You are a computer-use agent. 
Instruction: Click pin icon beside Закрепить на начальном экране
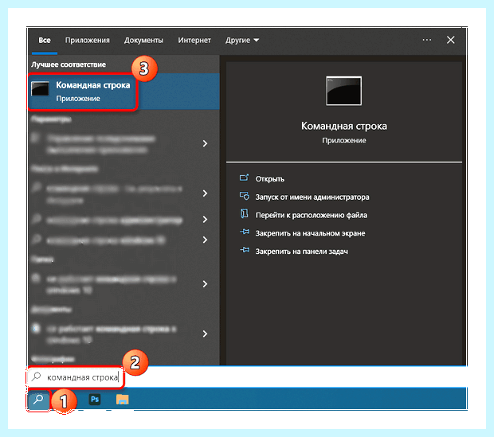(245, 232)
